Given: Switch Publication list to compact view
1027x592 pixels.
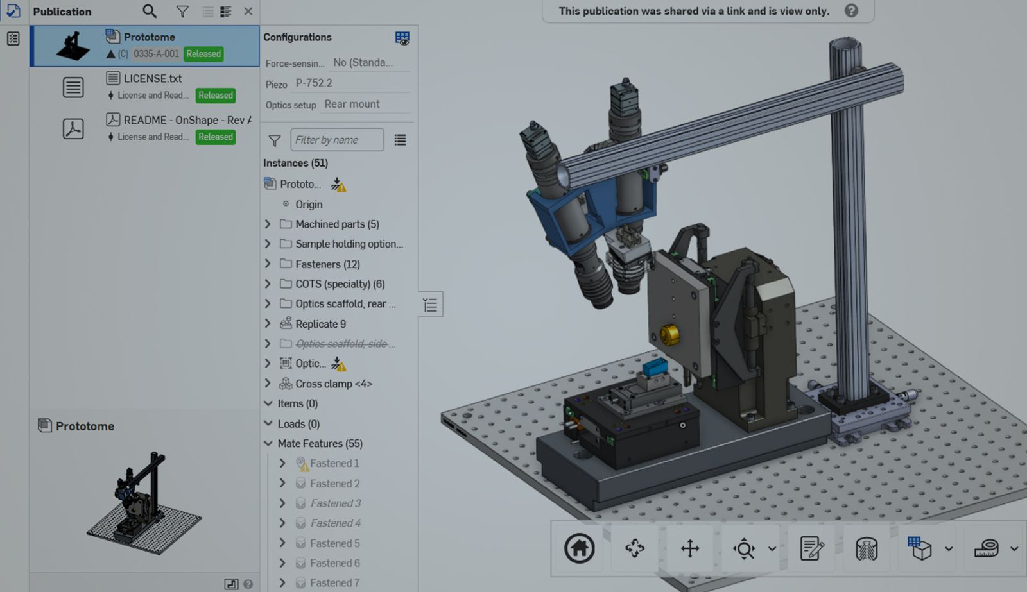Looking at the screenshot, I should point(207,12).
